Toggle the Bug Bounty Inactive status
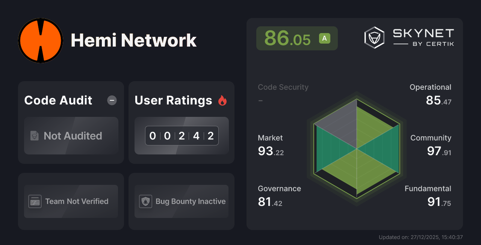The image size is (481, 245). click(x=181, y=201)
